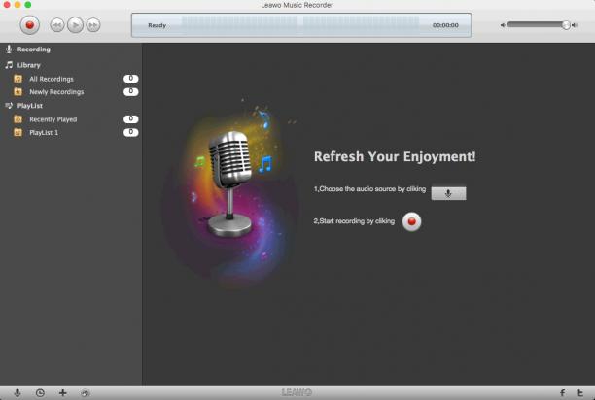Add a new playlist with plus icon
Image resolution: width=595 pixels, height=400 pixels.
coord(63,393)
